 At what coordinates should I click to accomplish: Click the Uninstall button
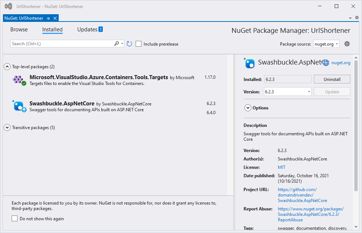[332, 79]
